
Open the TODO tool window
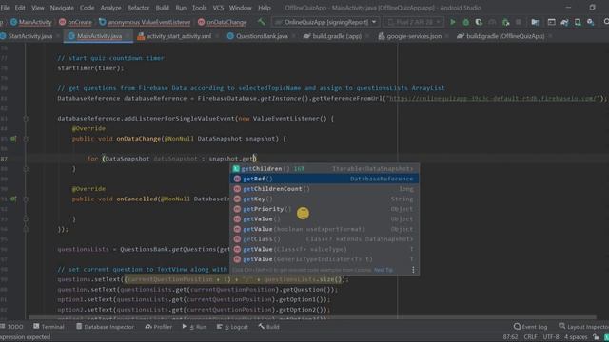11,327
